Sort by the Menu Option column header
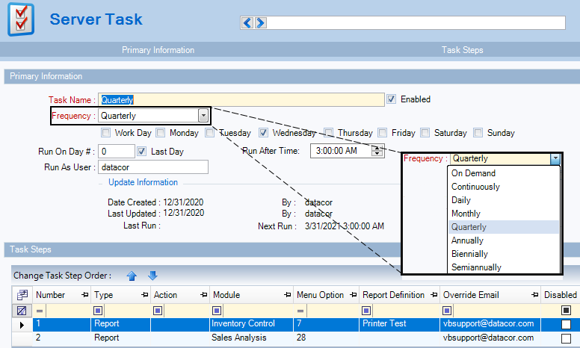The image size is (580, 348). tap(320, 295)
